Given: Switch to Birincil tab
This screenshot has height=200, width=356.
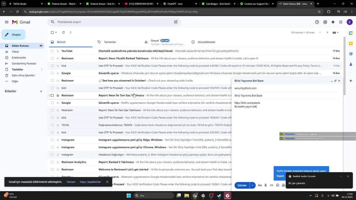Looking at the screenshot, I should (70, 42).
